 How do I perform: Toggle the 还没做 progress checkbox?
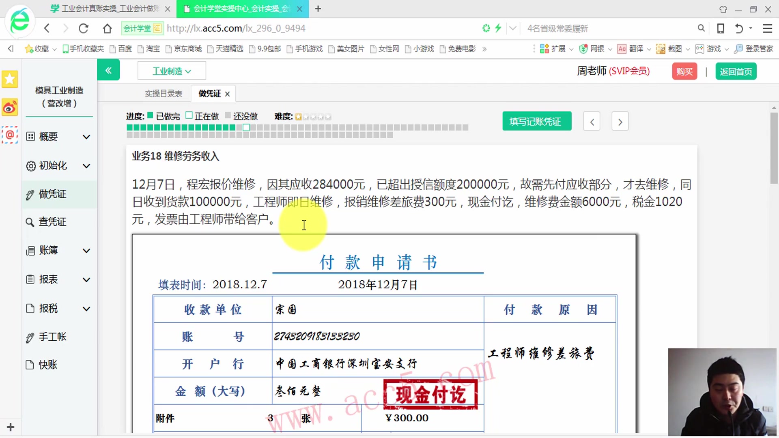tap(228, 116)
